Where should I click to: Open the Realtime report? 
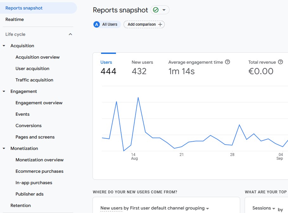[x=15, y=19]
